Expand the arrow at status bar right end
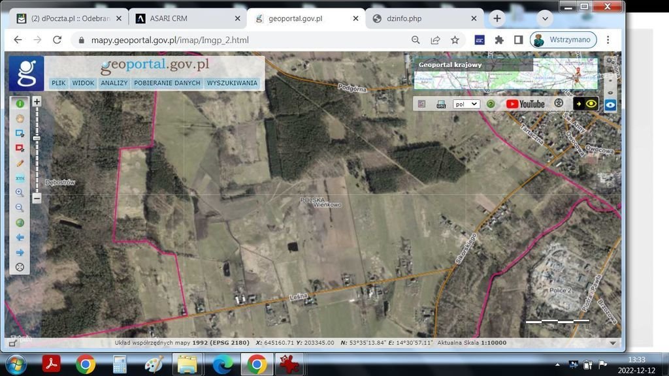 click(x=612, y=343)
